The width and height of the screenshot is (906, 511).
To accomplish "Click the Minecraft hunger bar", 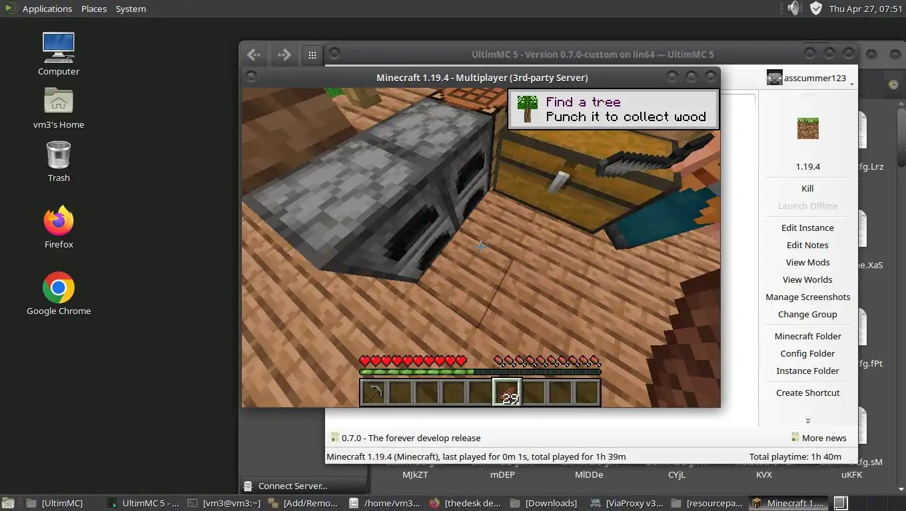I will pyautogui.click(x=547, y=361).
